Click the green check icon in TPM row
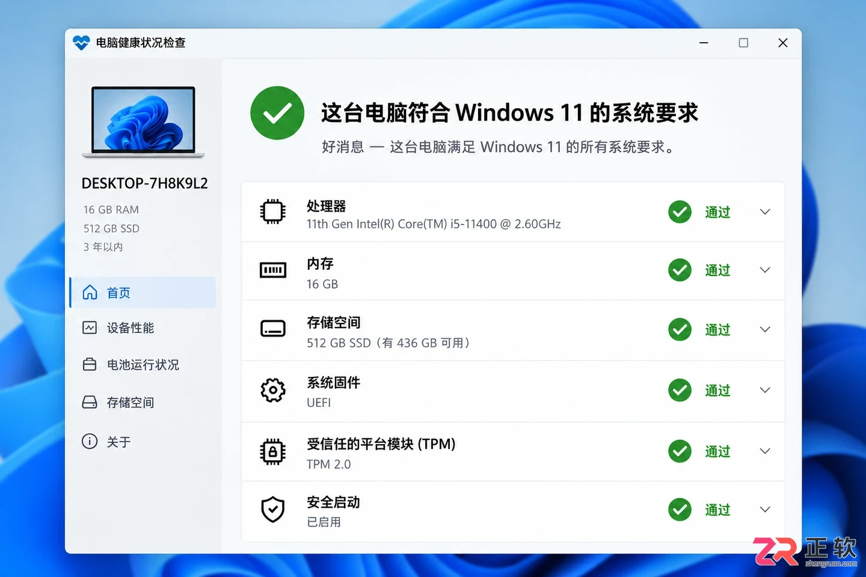 (680, 451)
